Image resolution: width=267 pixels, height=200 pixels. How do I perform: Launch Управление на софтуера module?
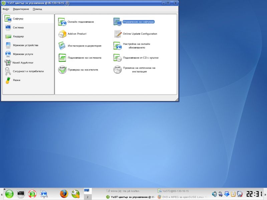tap(134, 22)
